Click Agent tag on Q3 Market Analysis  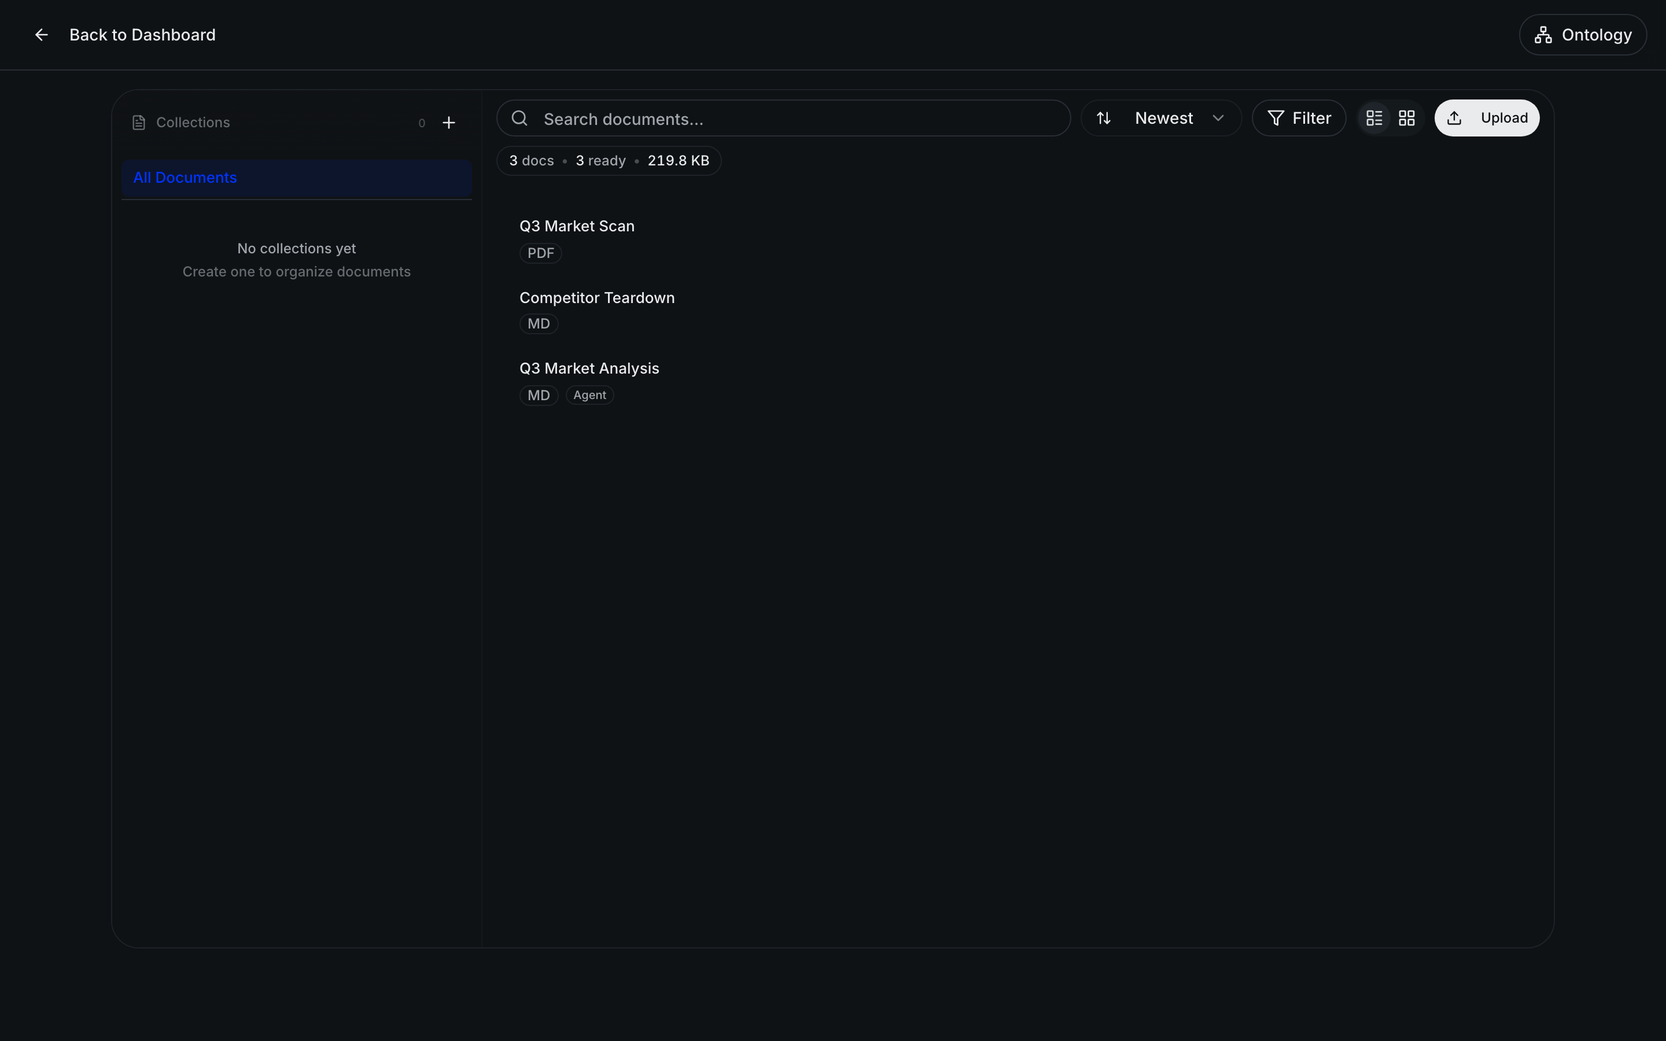[x=589, y=395]
